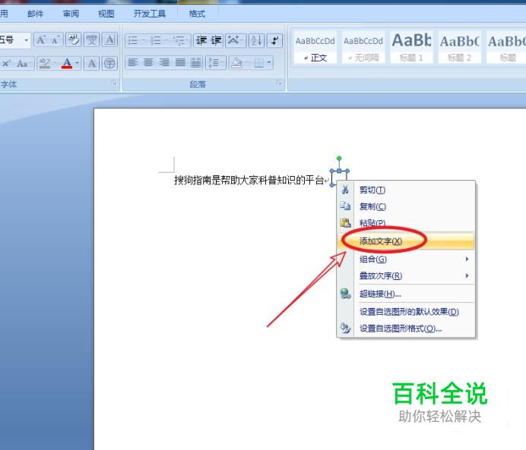The height and width of the screenshot is (450, 526).
Task: Click the Phonetic Guide 變 icon
Action: click(91, 40)
